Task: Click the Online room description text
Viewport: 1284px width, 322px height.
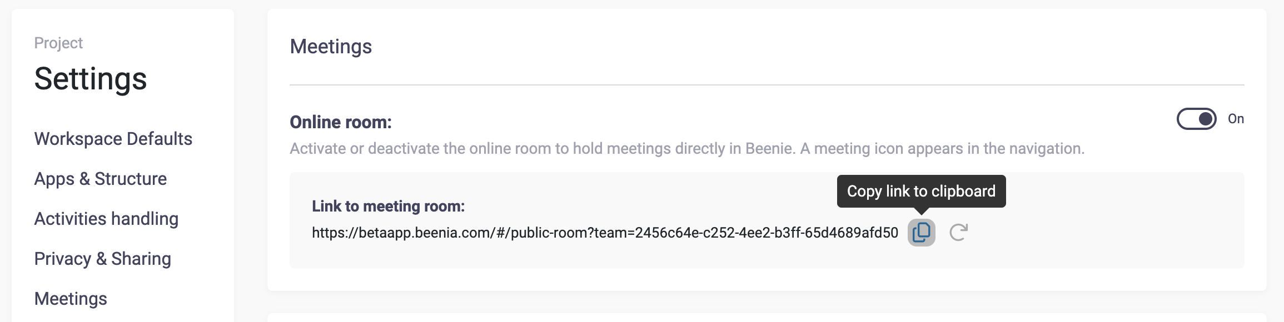Action: tap(687, 149)
